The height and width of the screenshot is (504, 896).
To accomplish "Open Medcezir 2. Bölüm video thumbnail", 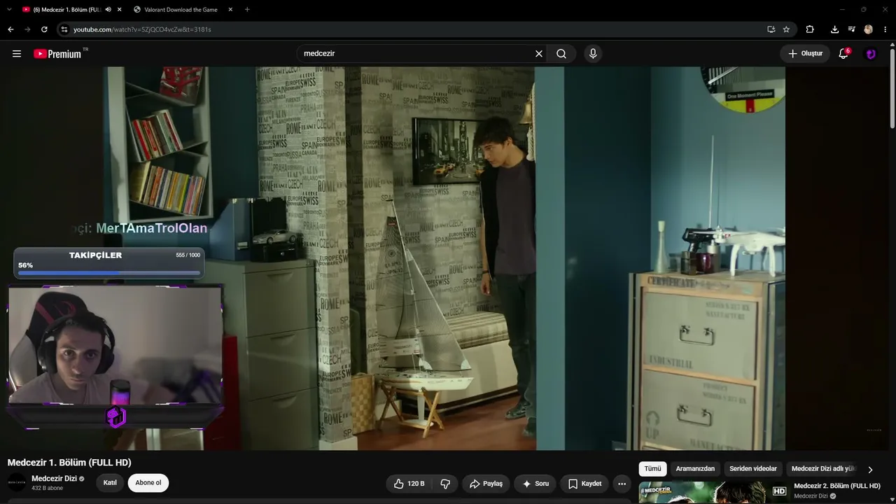I will [x=713, y=493].
